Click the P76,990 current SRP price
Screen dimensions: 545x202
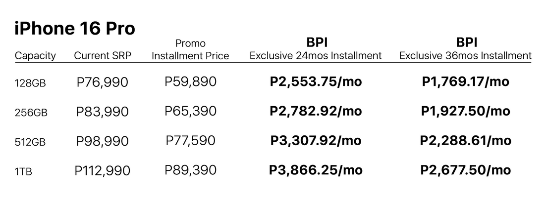click(x=103, y=82)
